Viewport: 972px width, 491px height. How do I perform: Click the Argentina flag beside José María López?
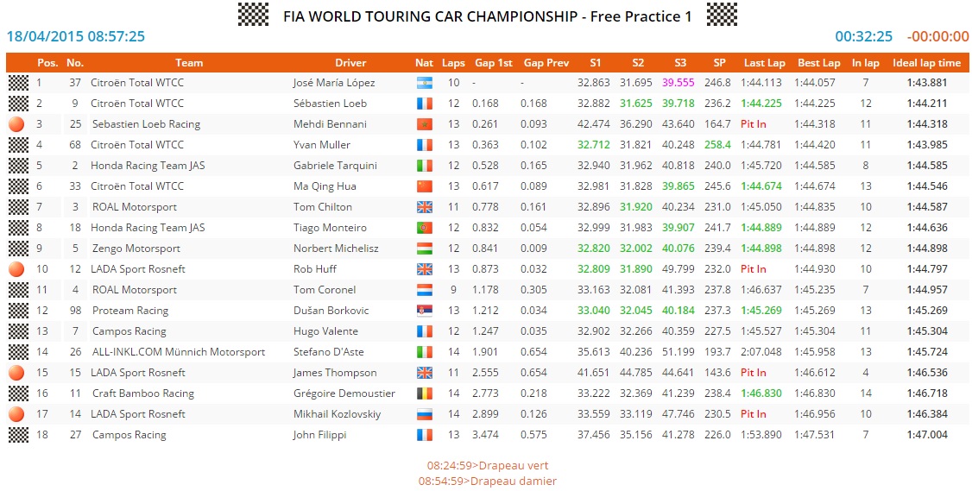[x=423, y=83]
